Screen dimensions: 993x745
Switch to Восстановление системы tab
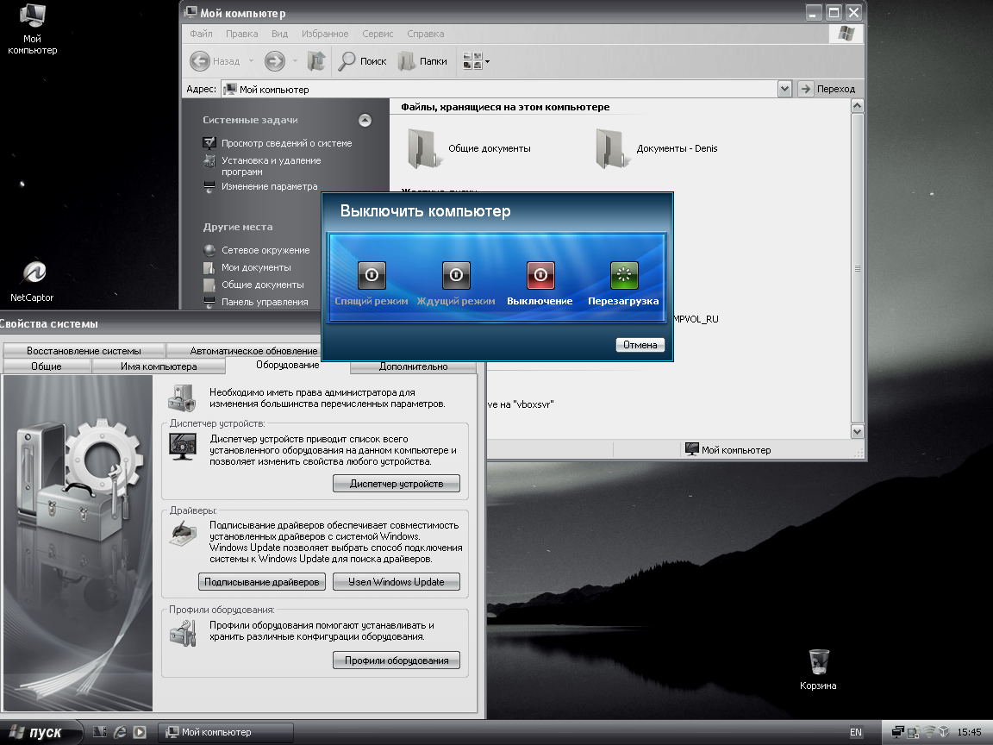point(84,350)
